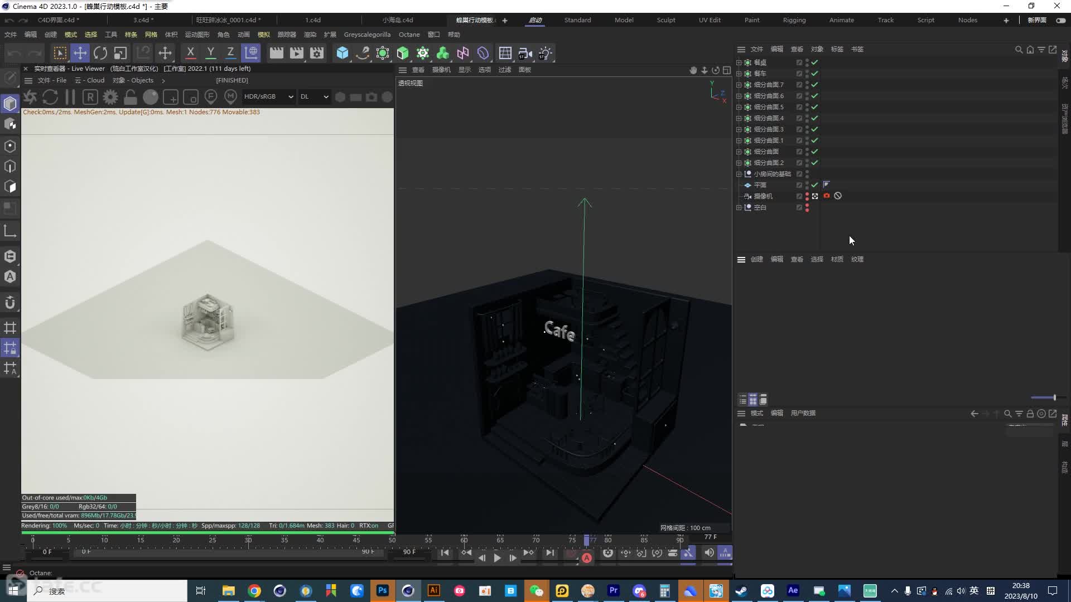Toggle world coordinate system button

coord(252,53)
